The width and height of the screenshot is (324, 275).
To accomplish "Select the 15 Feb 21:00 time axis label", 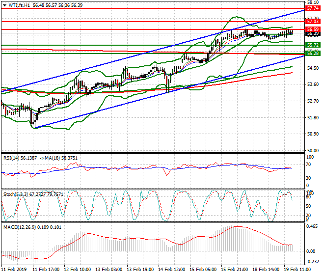I will click(234, 270).
